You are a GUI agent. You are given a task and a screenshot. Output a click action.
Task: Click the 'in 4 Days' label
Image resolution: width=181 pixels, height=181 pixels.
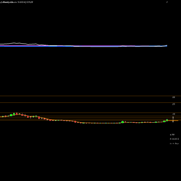[174, 144]
